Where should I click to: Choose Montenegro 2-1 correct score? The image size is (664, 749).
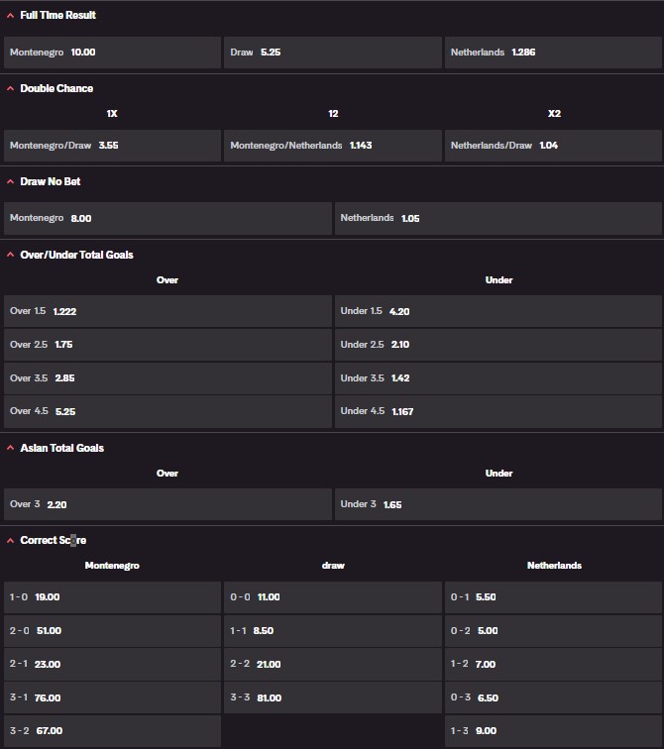pyautogui.click(x=112, y=665)
